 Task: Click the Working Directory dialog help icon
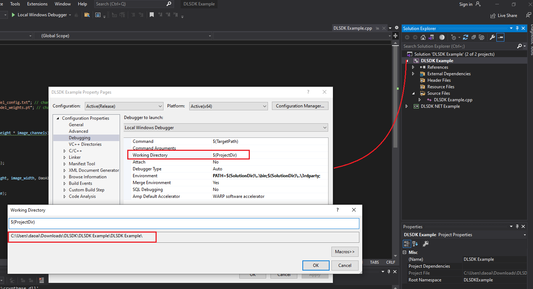(x=338, y=210)
